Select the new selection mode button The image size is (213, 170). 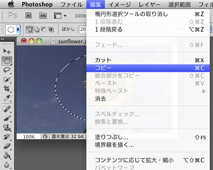point(29,29)
